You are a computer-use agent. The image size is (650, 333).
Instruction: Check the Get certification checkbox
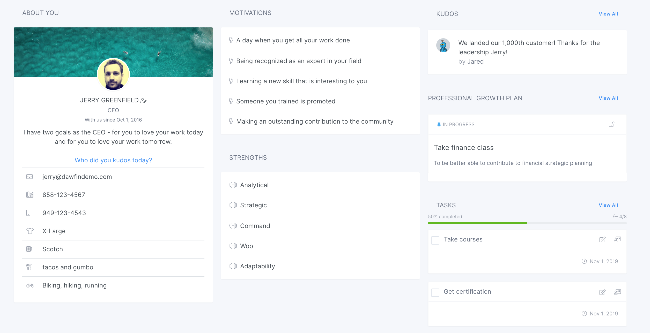(435, 293)
